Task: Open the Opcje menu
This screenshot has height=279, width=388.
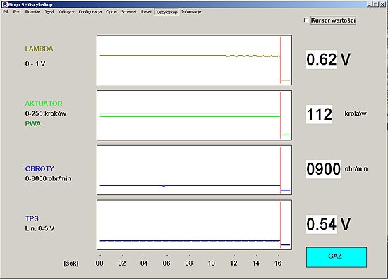Action: click(x=111, y=12)
